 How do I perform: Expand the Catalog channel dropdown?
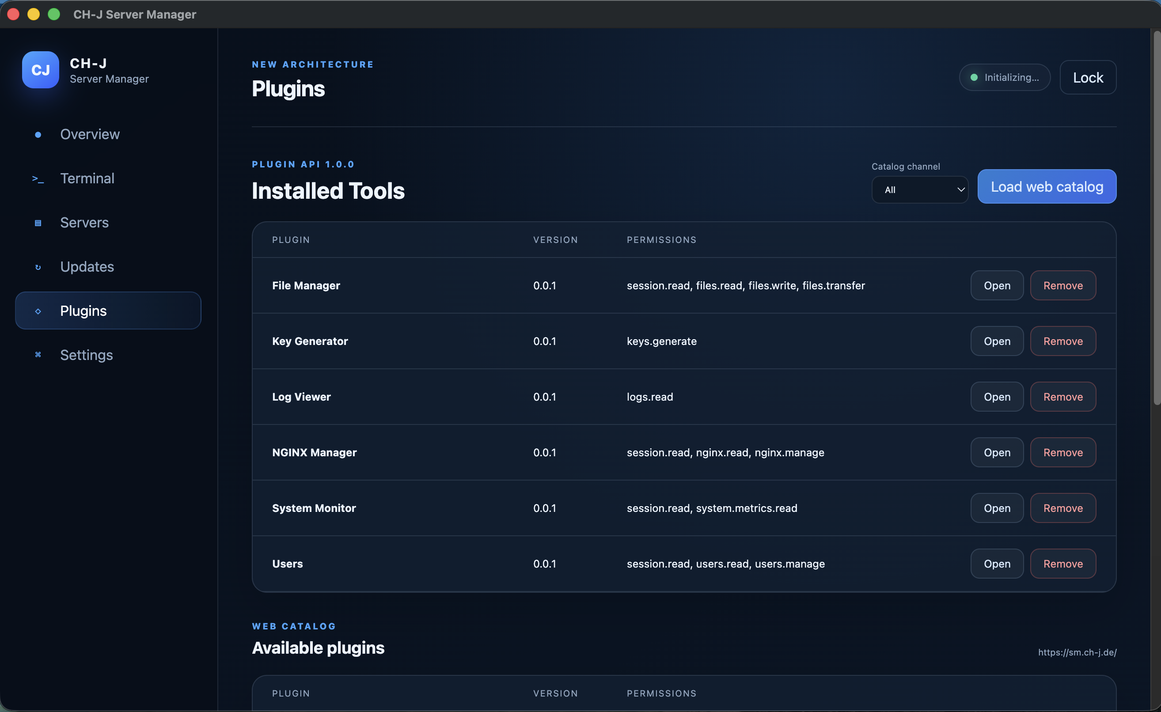[x=920, y=190]
